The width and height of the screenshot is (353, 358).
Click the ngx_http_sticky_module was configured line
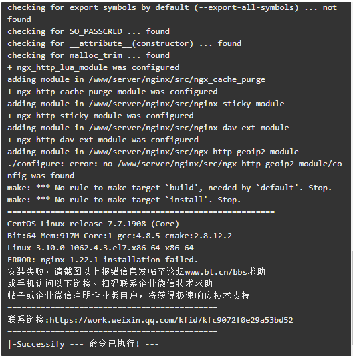click(100, 116)
